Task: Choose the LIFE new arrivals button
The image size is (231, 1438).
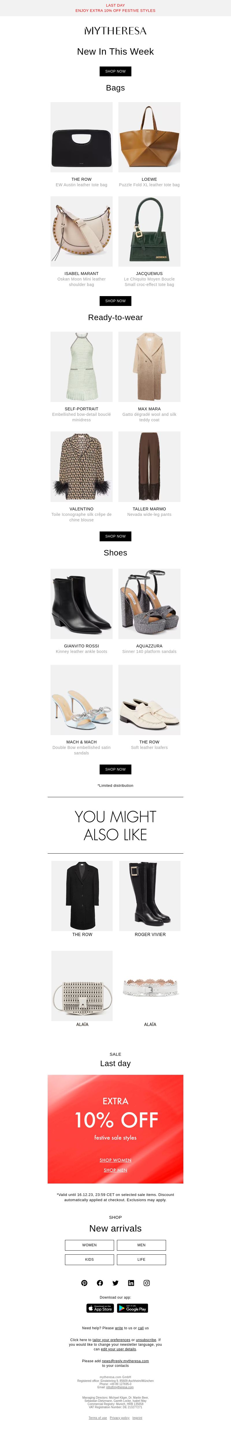Action: point(141,1259)
